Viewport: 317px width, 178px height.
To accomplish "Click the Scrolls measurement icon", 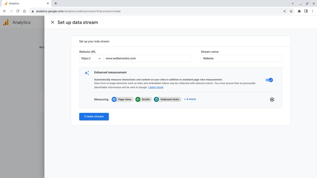I will tap(138, 99).
